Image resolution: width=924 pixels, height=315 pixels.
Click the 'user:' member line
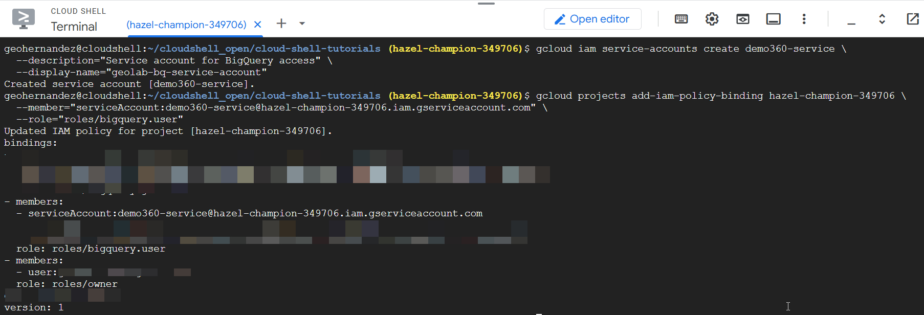click(x=104, y=272)
